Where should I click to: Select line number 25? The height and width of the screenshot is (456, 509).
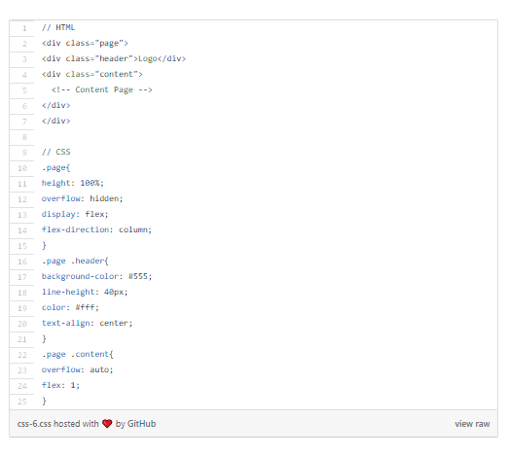point(22,402)
